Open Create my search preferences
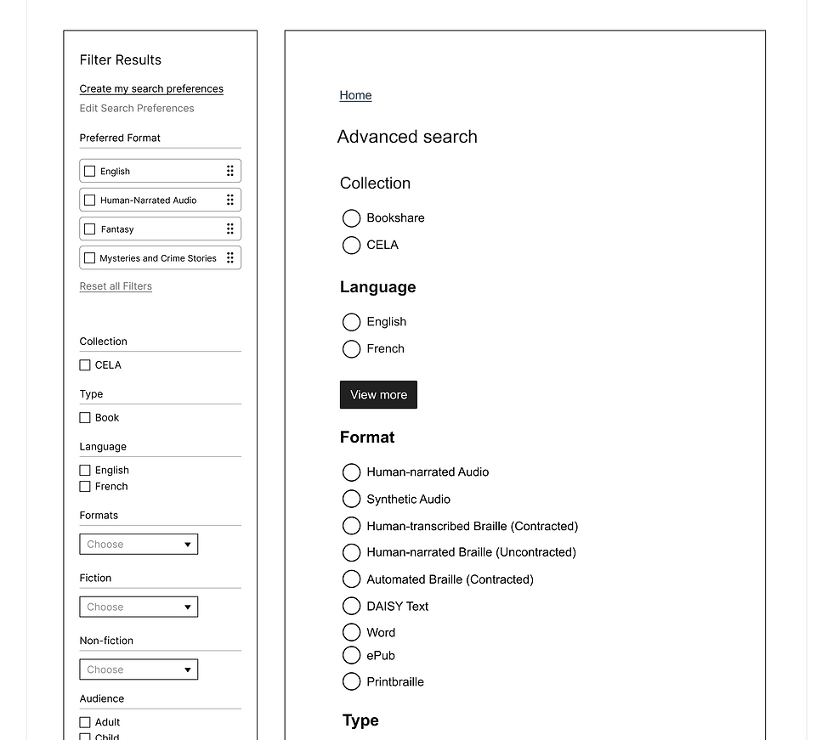 (150, 88)
